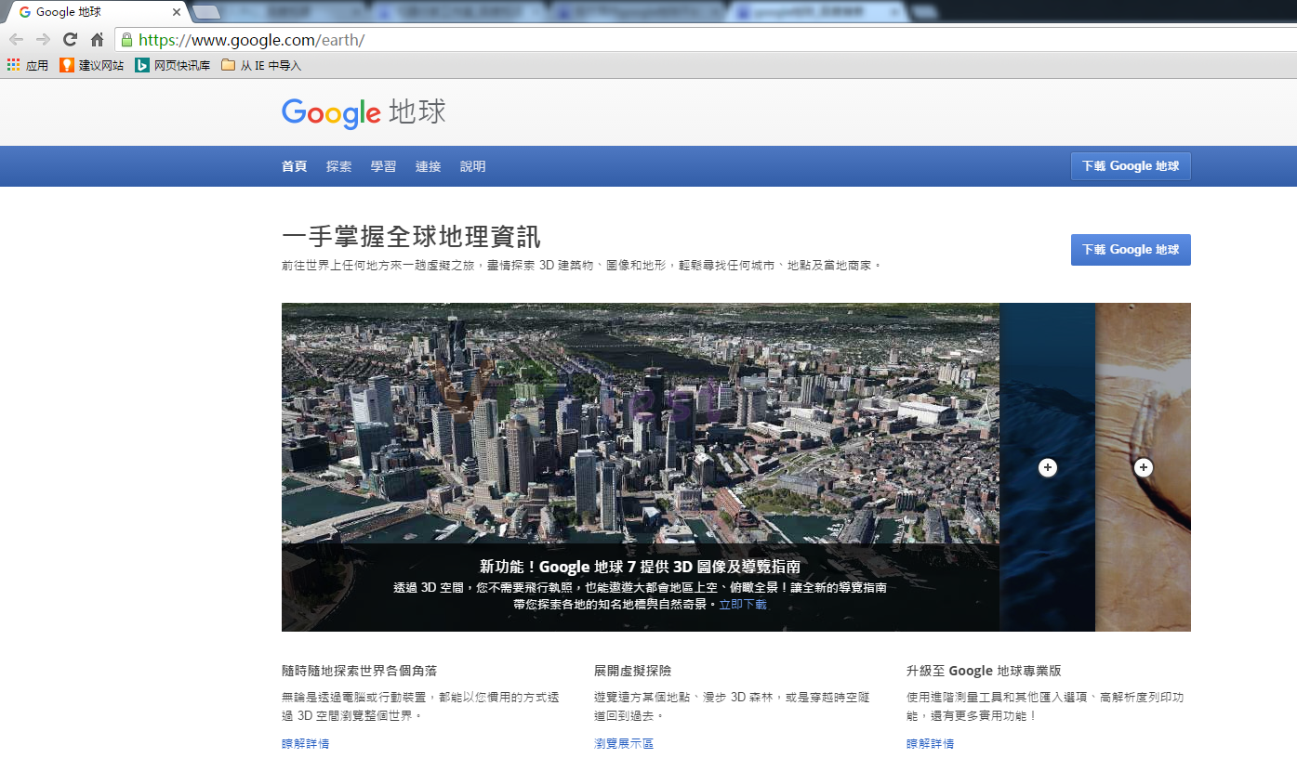This screenshot has height=771, width=1297.
Task: Click the 升級至 Google 地球專業版 heading
Action: pyautogui.click(x=984, y=671)
